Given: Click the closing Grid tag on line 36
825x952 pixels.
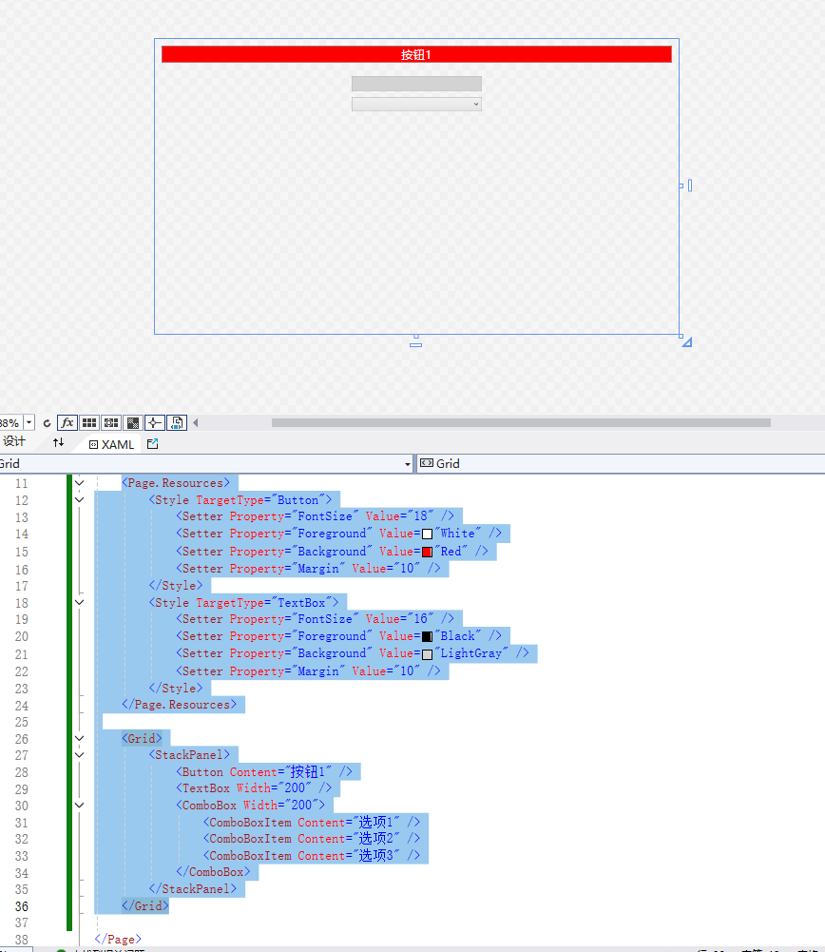Looking at the screenshot, I should point(145,905).
